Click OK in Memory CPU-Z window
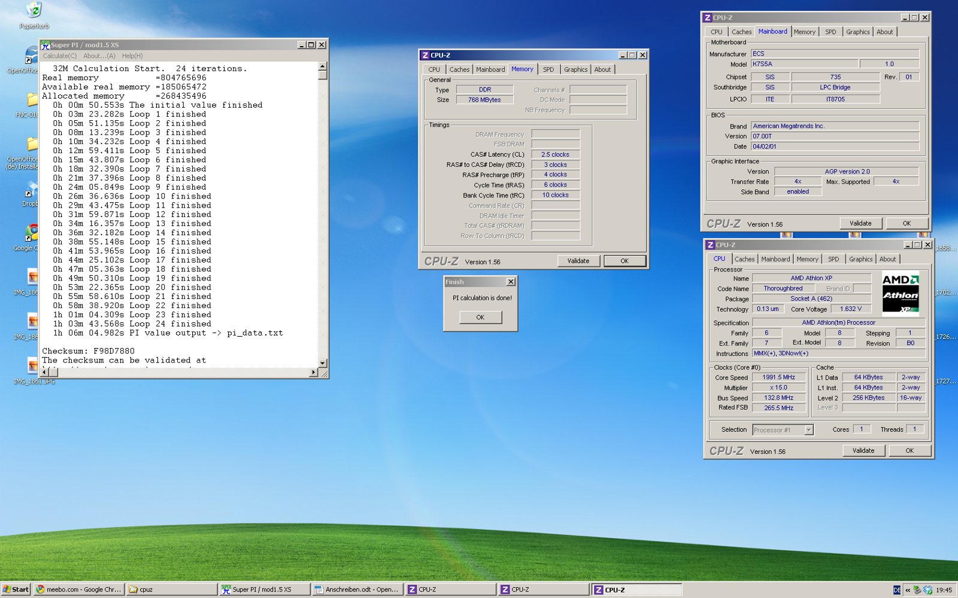This screenshot has height=598, width=958. click(624, 261)
